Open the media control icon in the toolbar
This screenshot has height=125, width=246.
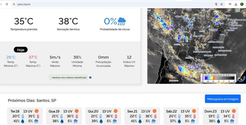tap(230, 4)
